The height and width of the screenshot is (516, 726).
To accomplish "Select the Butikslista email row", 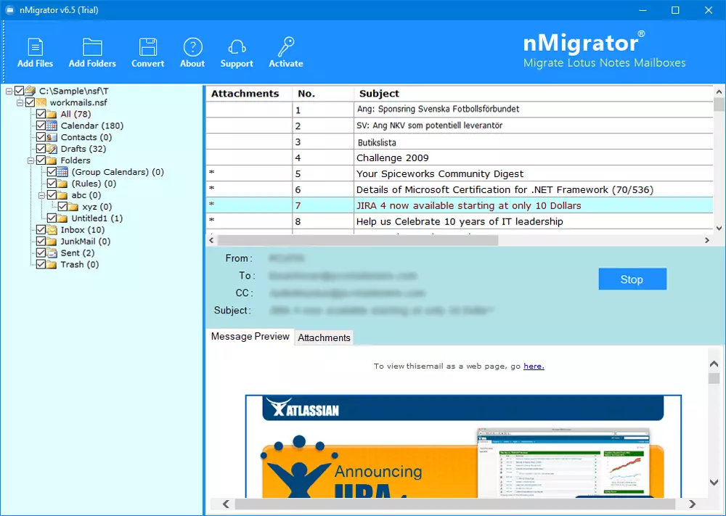I will click(x=460, y=142).
